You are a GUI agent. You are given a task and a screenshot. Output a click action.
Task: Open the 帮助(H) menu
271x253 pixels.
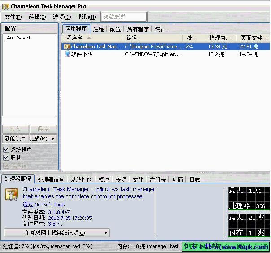87,17
